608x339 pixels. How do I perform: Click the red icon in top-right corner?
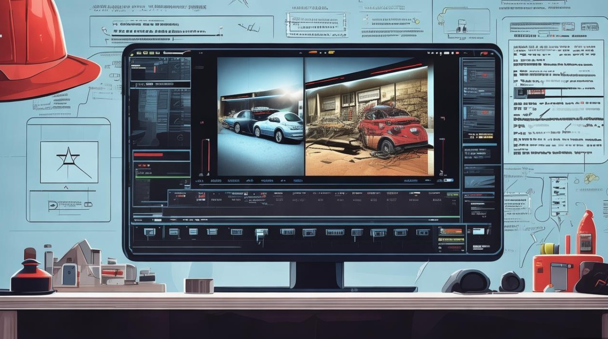click(x=484, y=53)
